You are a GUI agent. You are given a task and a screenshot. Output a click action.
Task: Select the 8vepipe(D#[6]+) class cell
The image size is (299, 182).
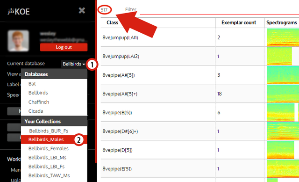[158, 131]
